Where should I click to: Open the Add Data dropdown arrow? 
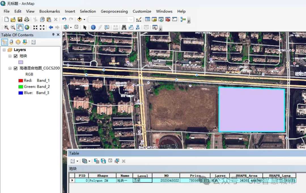point(84,20)
